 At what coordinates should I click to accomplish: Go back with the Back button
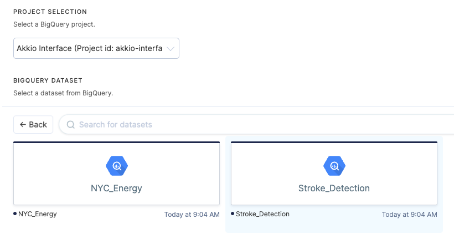[33, 125]
